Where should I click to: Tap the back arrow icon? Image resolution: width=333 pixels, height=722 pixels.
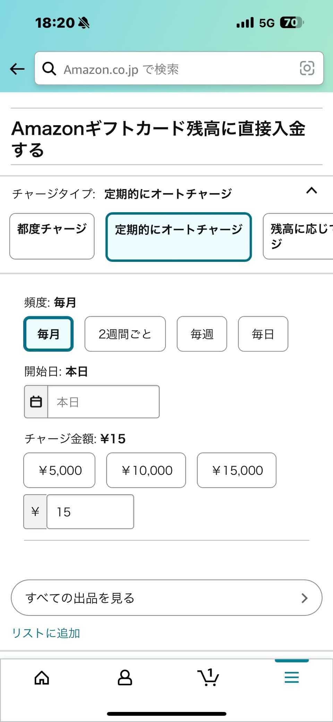pyautogui.click(x=17, y=69)
